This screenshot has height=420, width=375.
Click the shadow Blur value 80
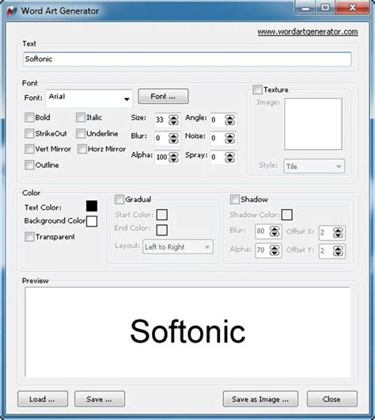click(263, 231)
